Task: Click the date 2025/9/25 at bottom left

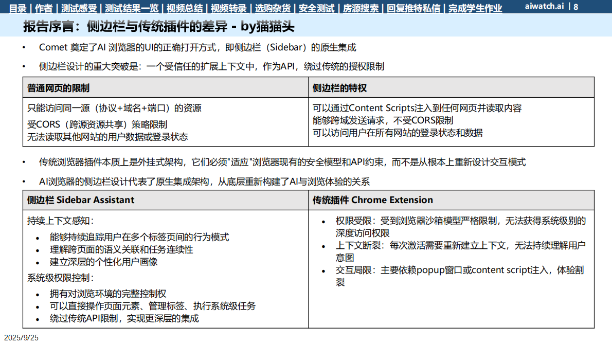Action: tap(22, 338)
